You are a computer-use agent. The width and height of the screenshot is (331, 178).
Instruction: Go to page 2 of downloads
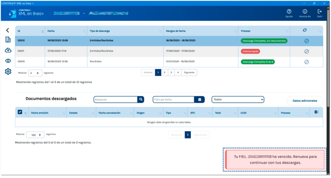165,72
